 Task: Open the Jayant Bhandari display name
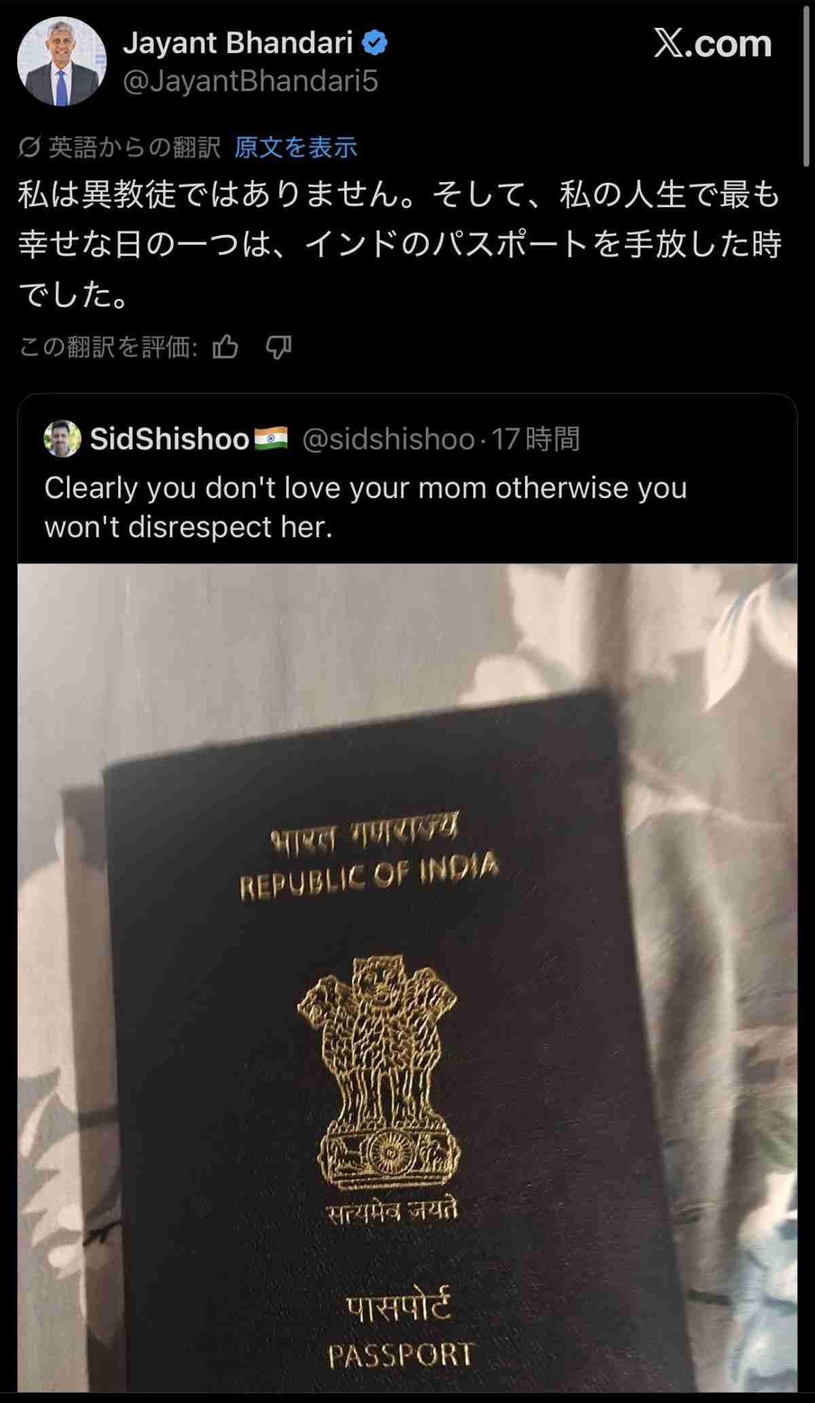(238, 43)
